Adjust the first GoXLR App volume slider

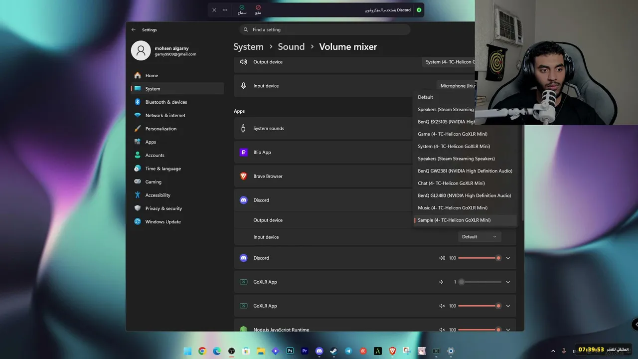[x=479, y=282]
